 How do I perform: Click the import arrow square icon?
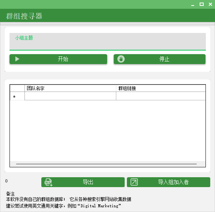click(x=134, y=182)
